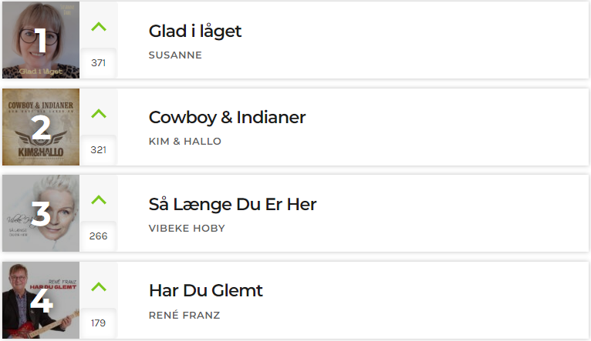Open the Så Længe Du Er Her title

(x=232, y=205)
